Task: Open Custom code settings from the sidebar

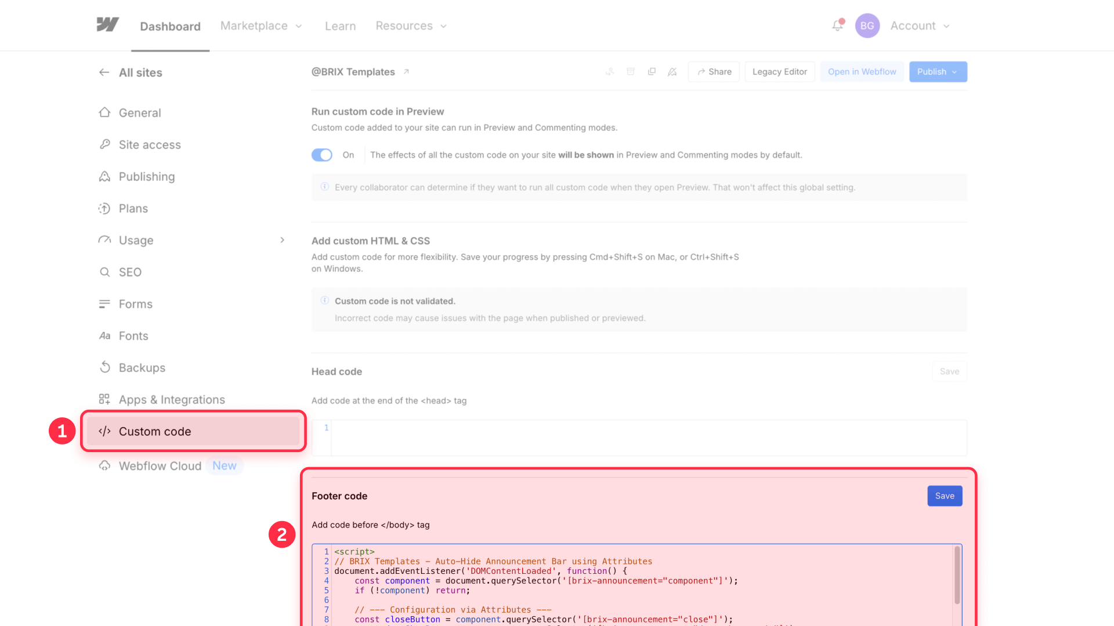Action: pos(154,431)
